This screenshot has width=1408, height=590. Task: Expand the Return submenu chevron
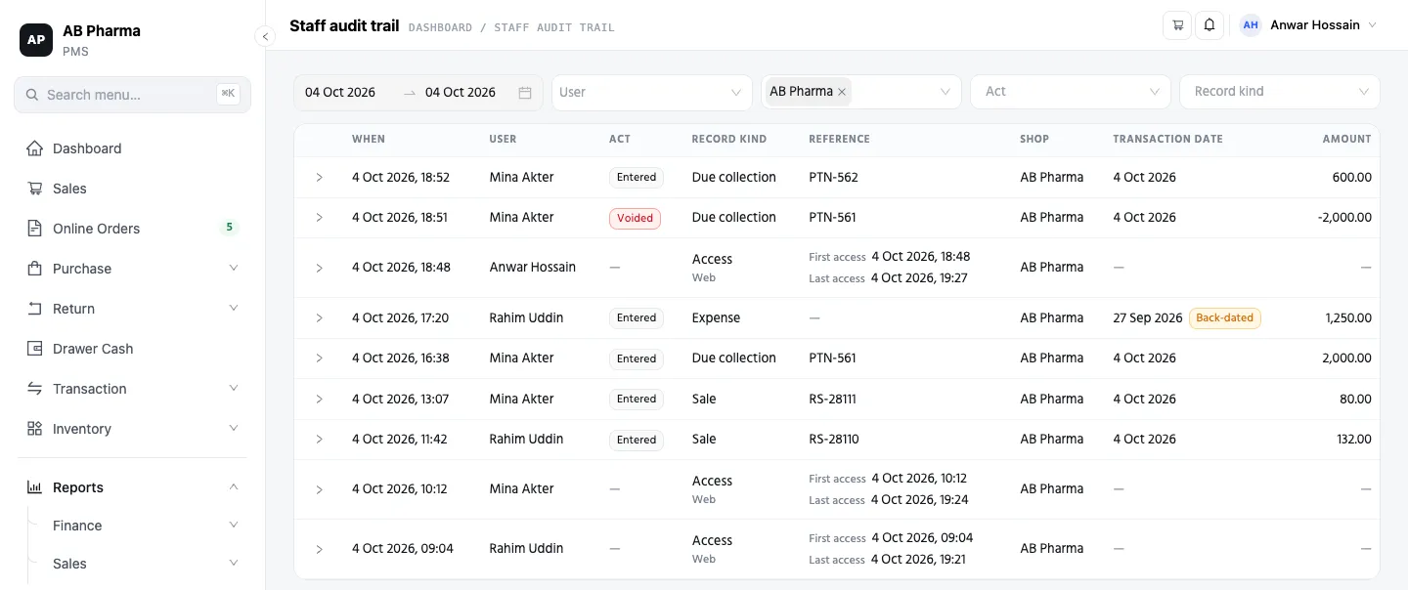[234, 308]
